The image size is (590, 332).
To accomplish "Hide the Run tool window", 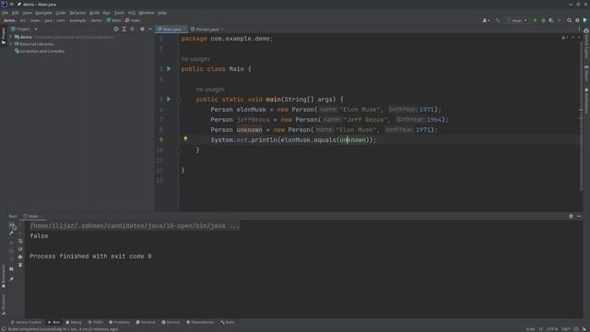I will pos(579,216).
